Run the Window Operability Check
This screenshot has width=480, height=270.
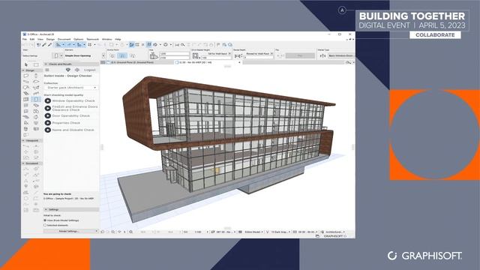(48, 100)
